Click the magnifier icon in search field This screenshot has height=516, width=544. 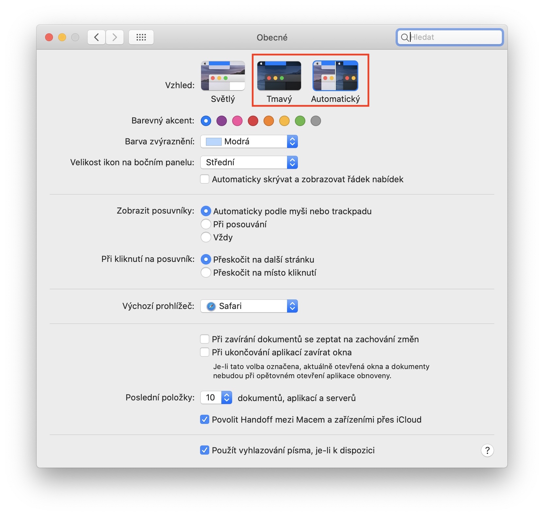click(x=404, y=37)
